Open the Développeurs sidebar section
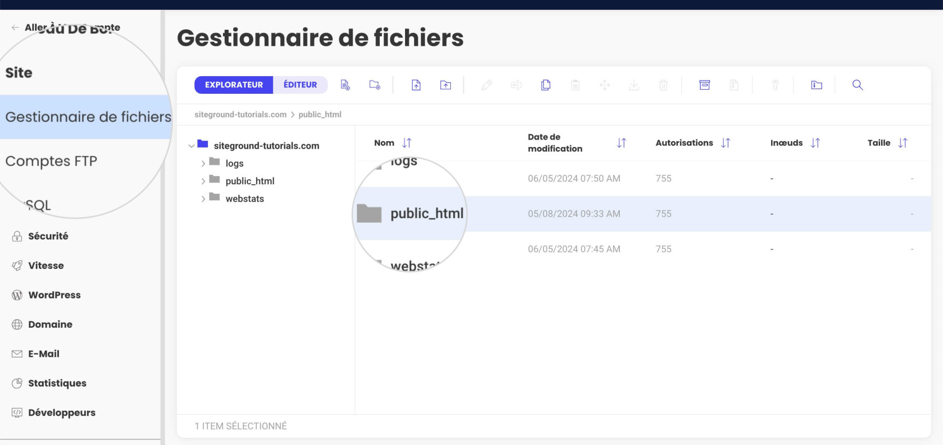The width and height of the screenshot is (943, 445). coord(62,413)
